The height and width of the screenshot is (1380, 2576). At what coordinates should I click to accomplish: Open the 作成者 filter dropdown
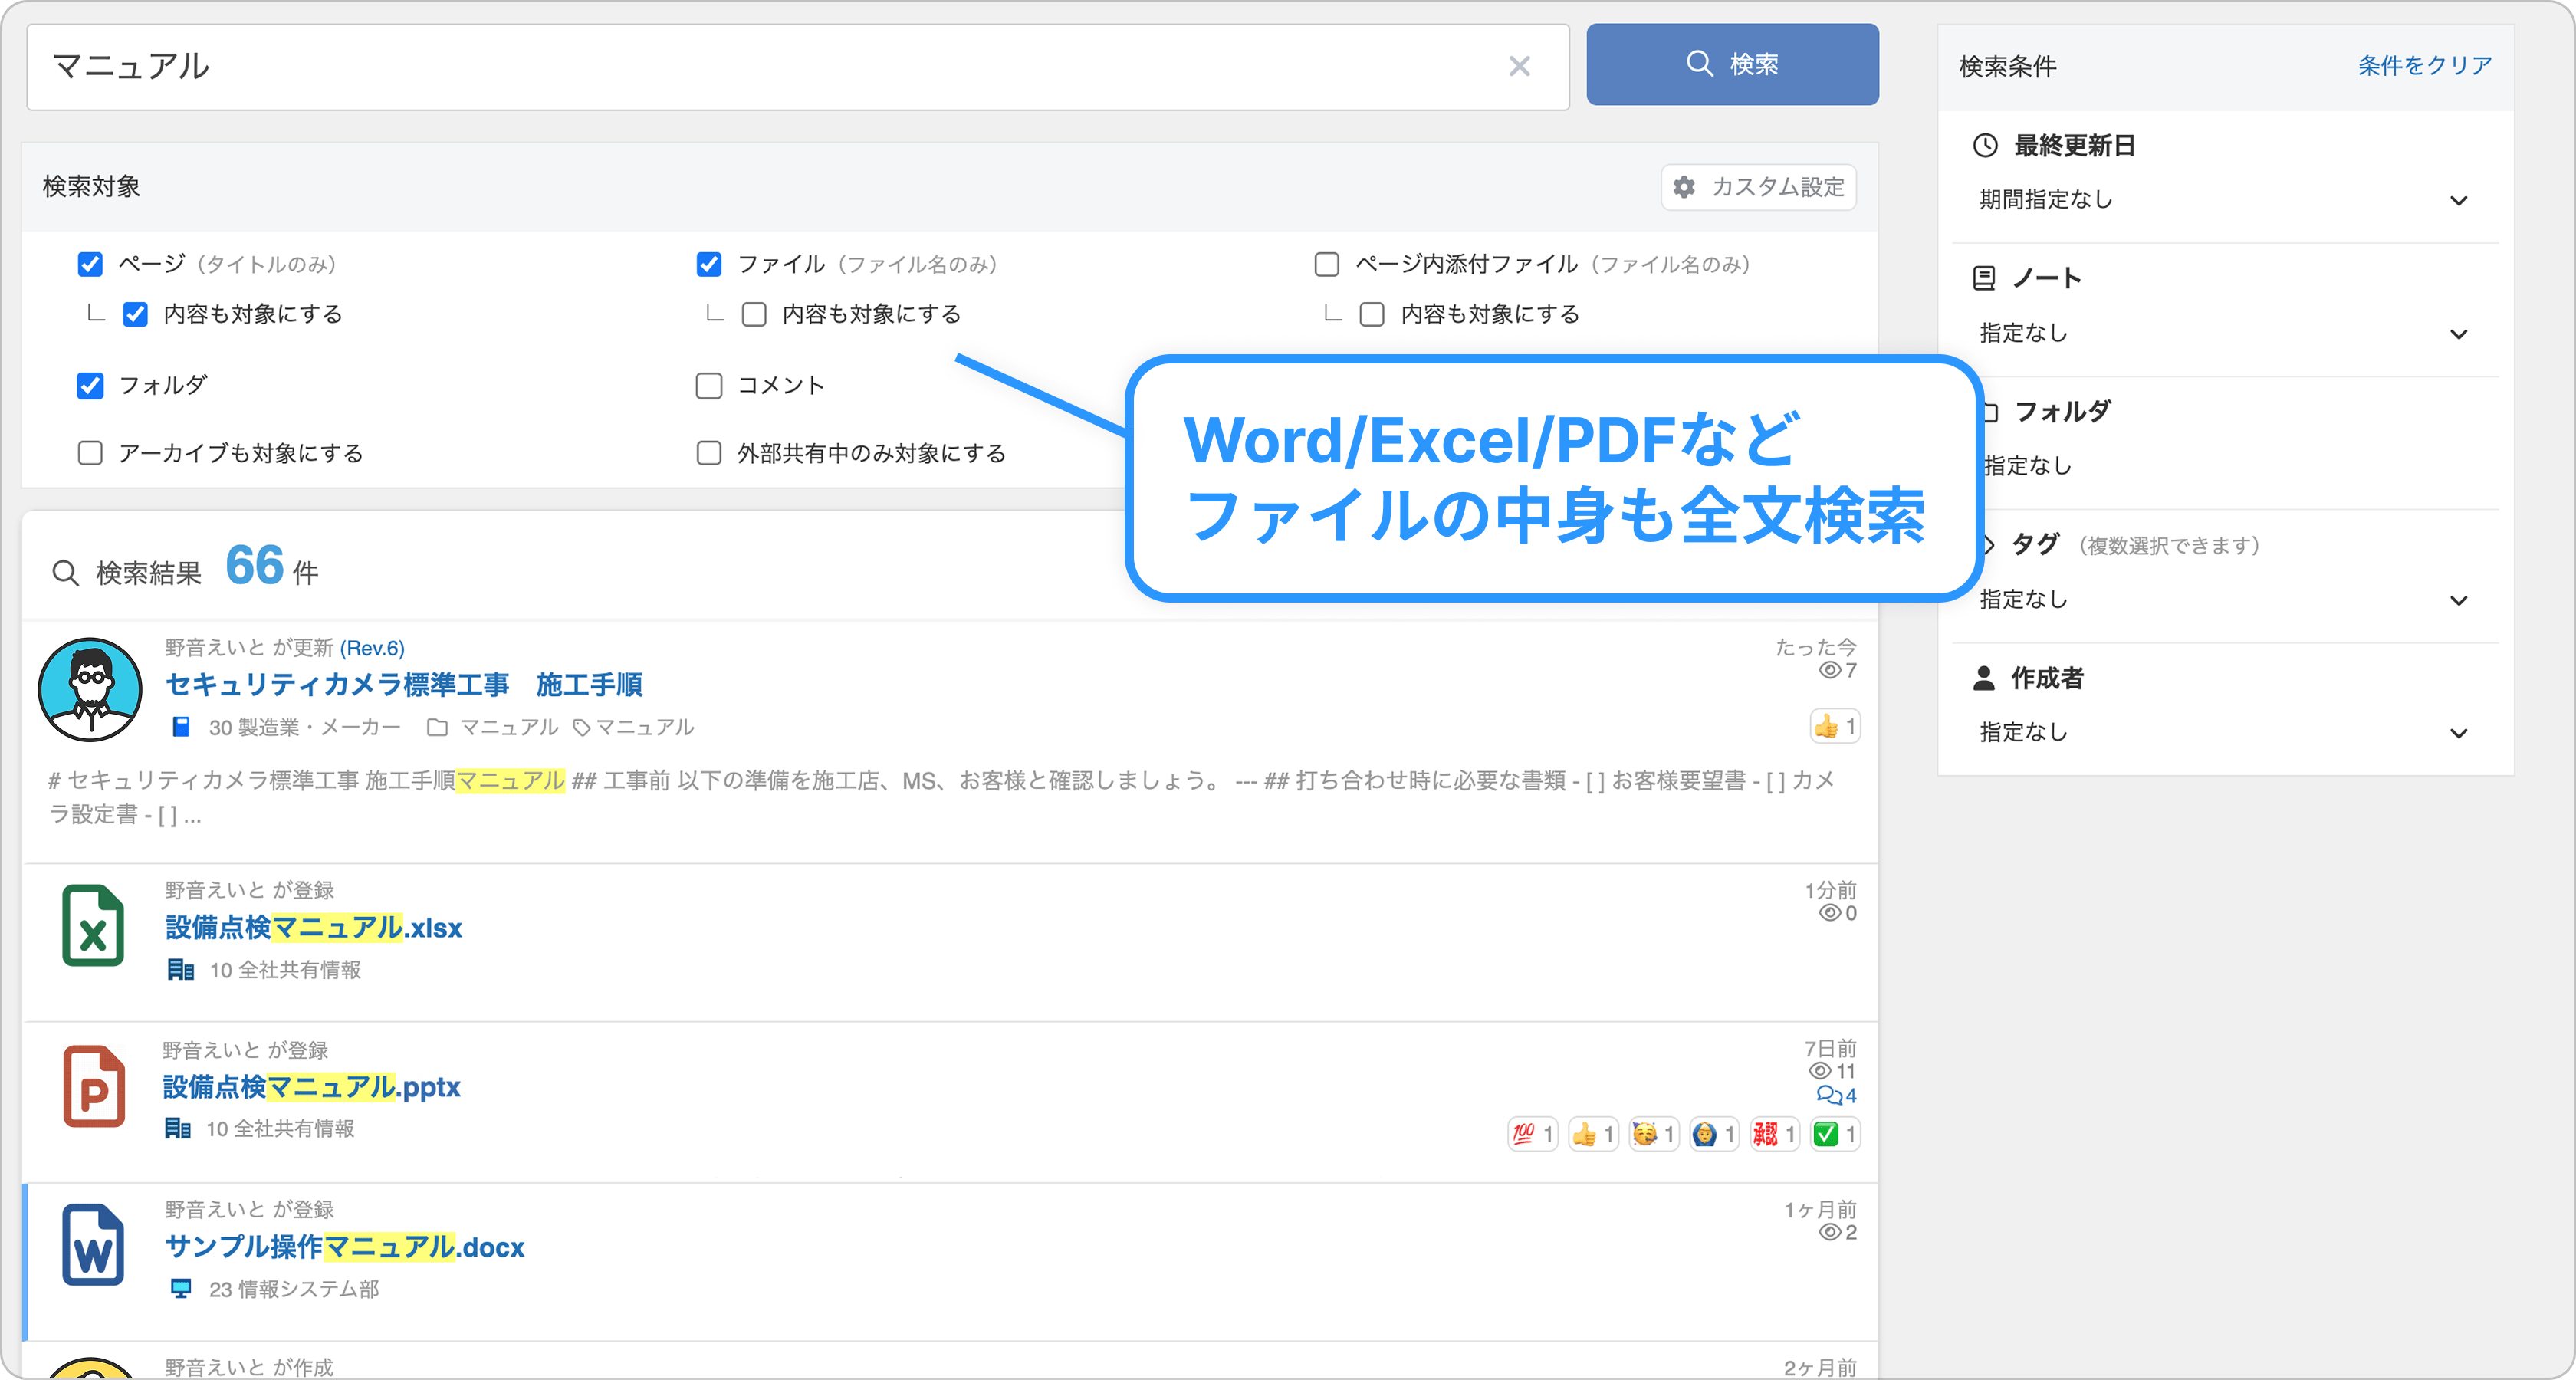[2224, 733]
